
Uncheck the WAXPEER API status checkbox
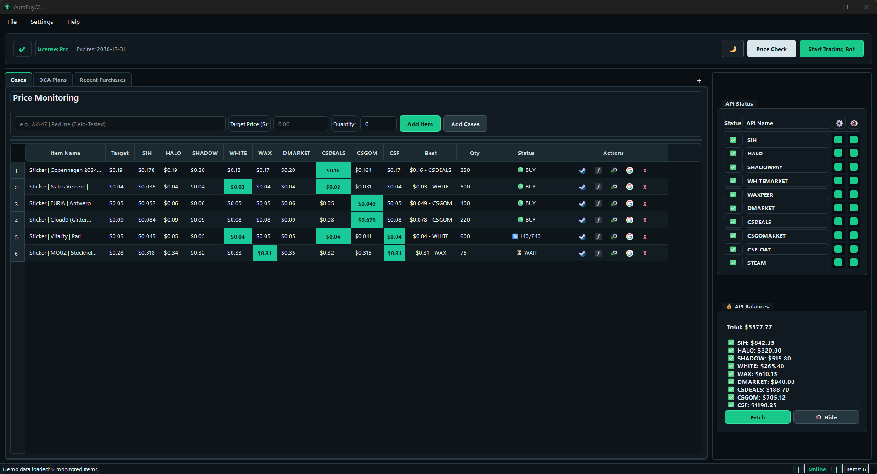coord(733,194)
